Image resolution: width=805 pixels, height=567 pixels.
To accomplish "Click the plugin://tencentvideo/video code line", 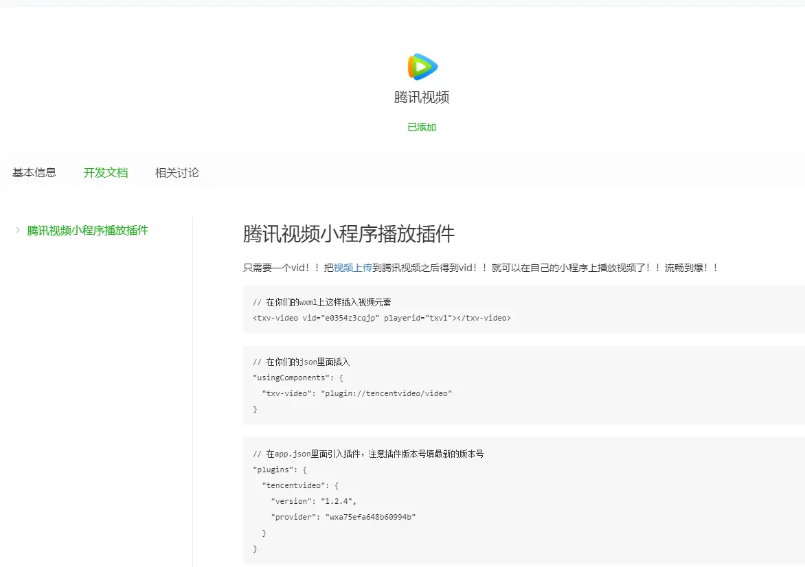I will click(x=356, y=393).
